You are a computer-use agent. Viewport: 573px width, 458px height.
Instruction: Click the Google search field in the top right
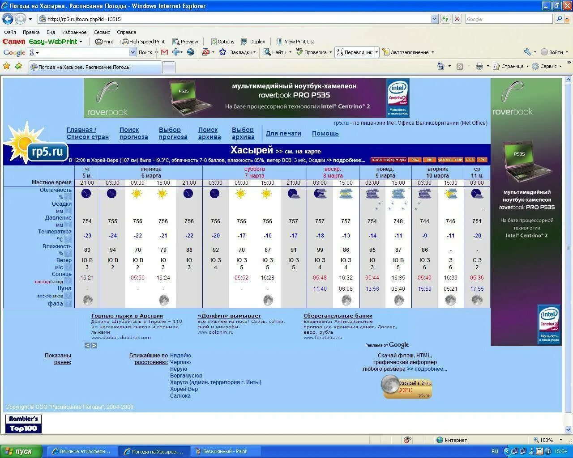tap(509, 19)
